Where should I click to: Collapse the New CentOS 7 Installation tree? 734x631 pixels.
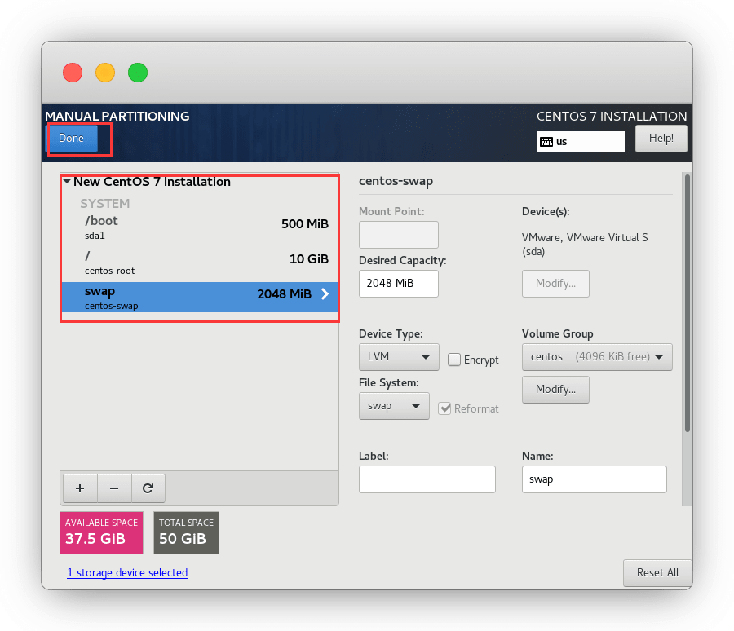(67, 182)
